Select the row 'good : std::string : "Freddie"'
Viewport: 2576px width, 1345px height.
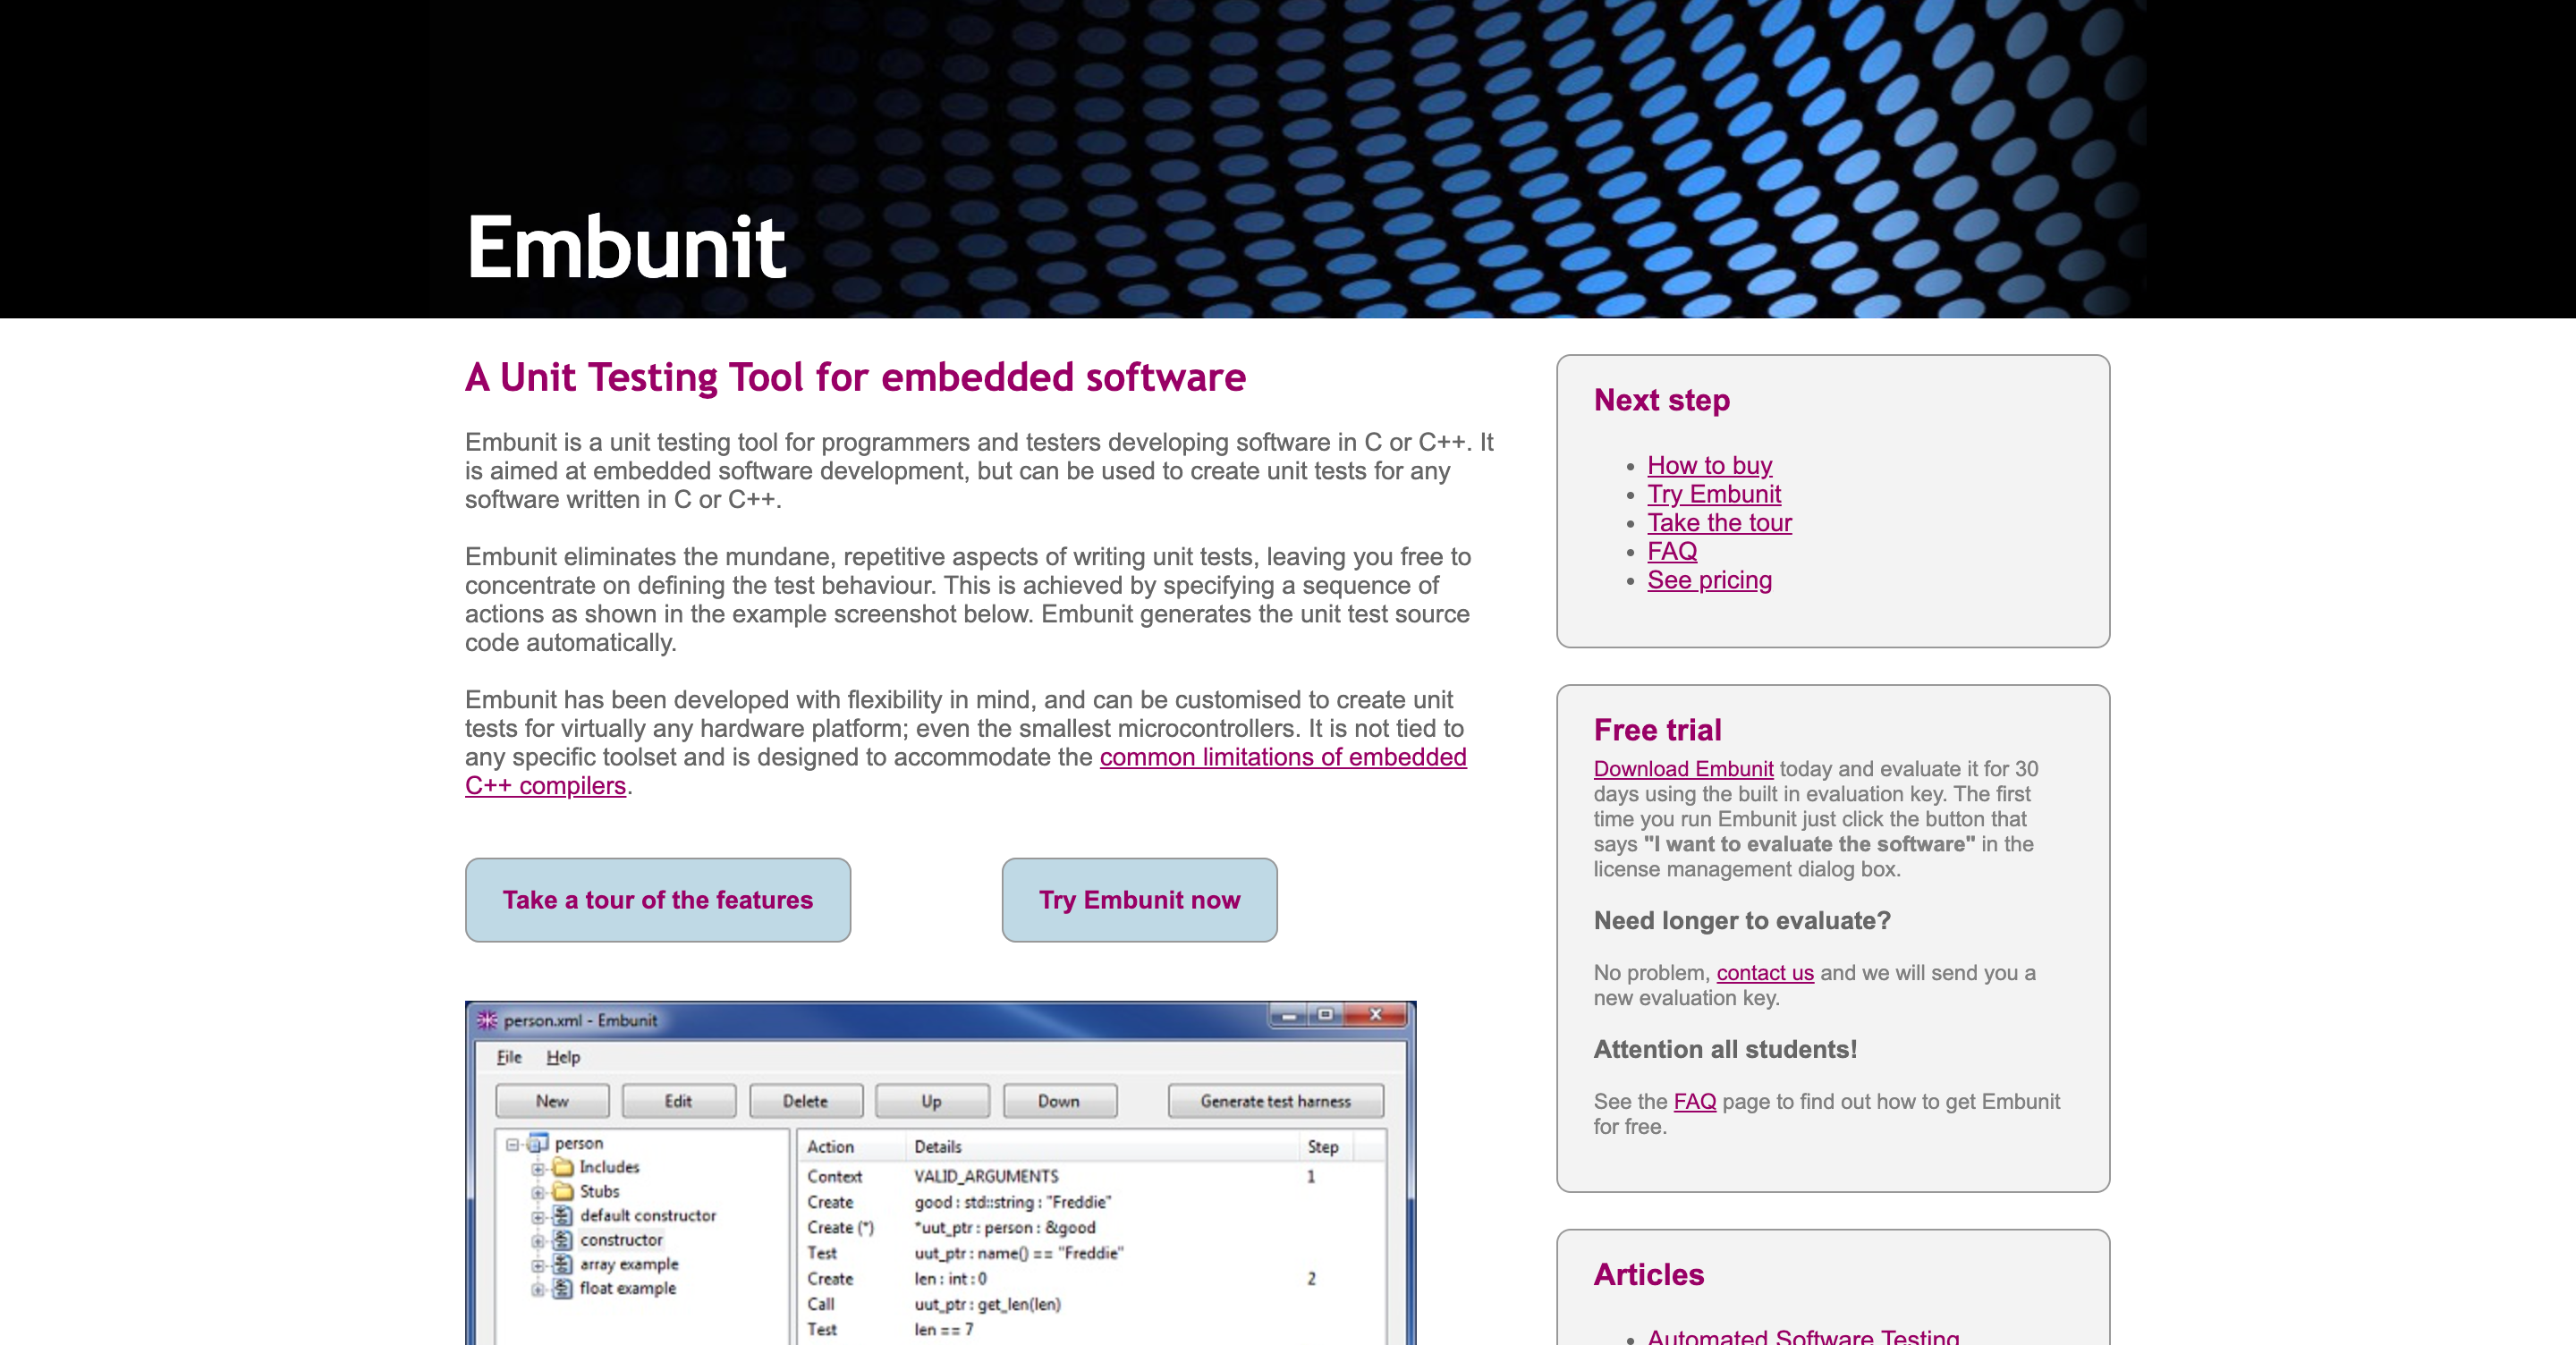point(1090,1202)
